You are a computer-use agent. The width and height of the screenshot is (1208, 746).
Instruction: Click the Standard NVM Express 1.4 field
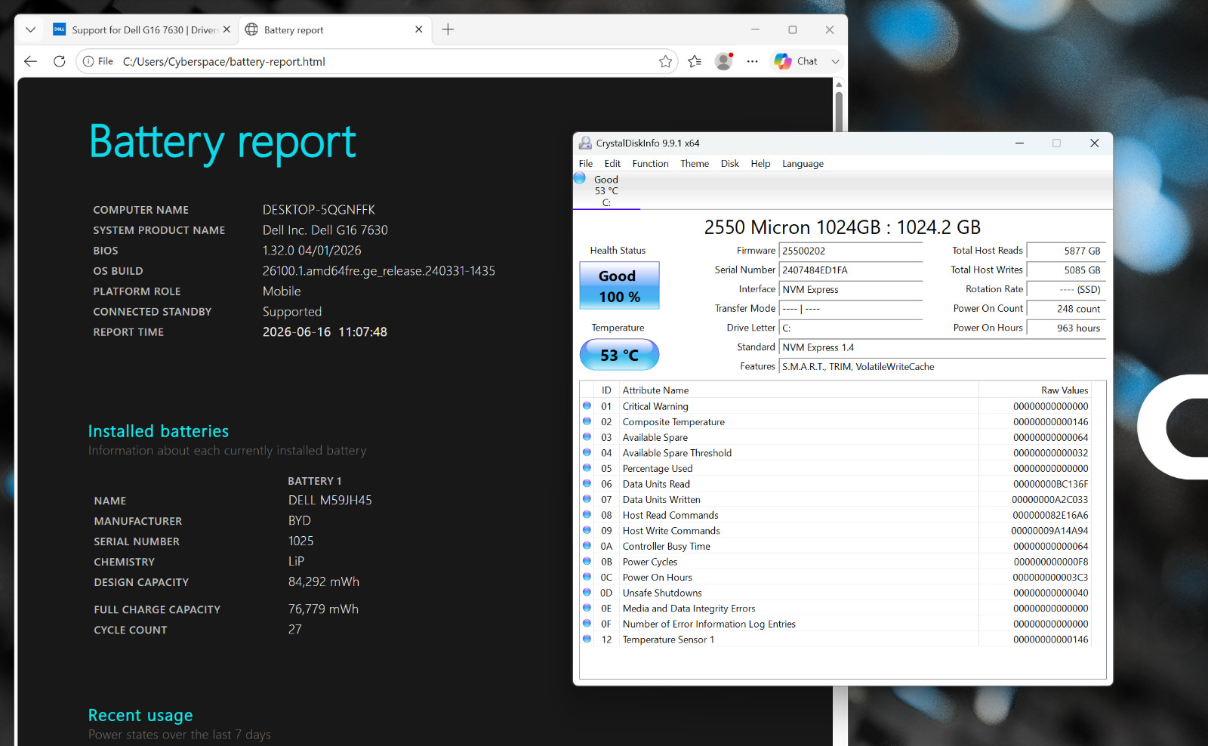pyautogui.click(x=942, y=347)
